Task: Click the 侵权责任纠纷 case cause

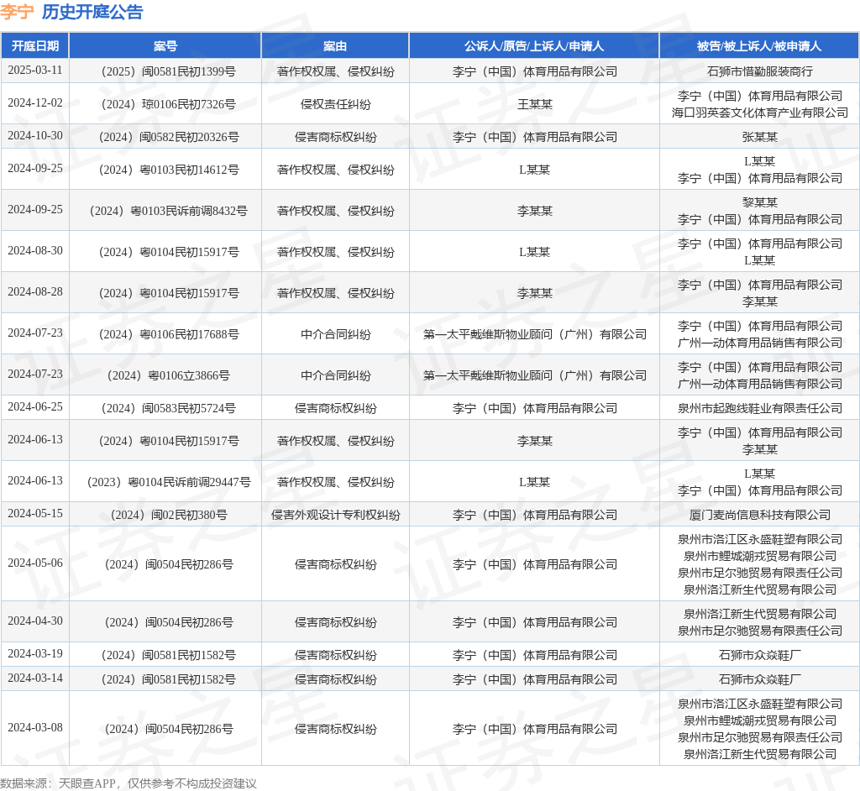Action: click(x=336, y=104)
